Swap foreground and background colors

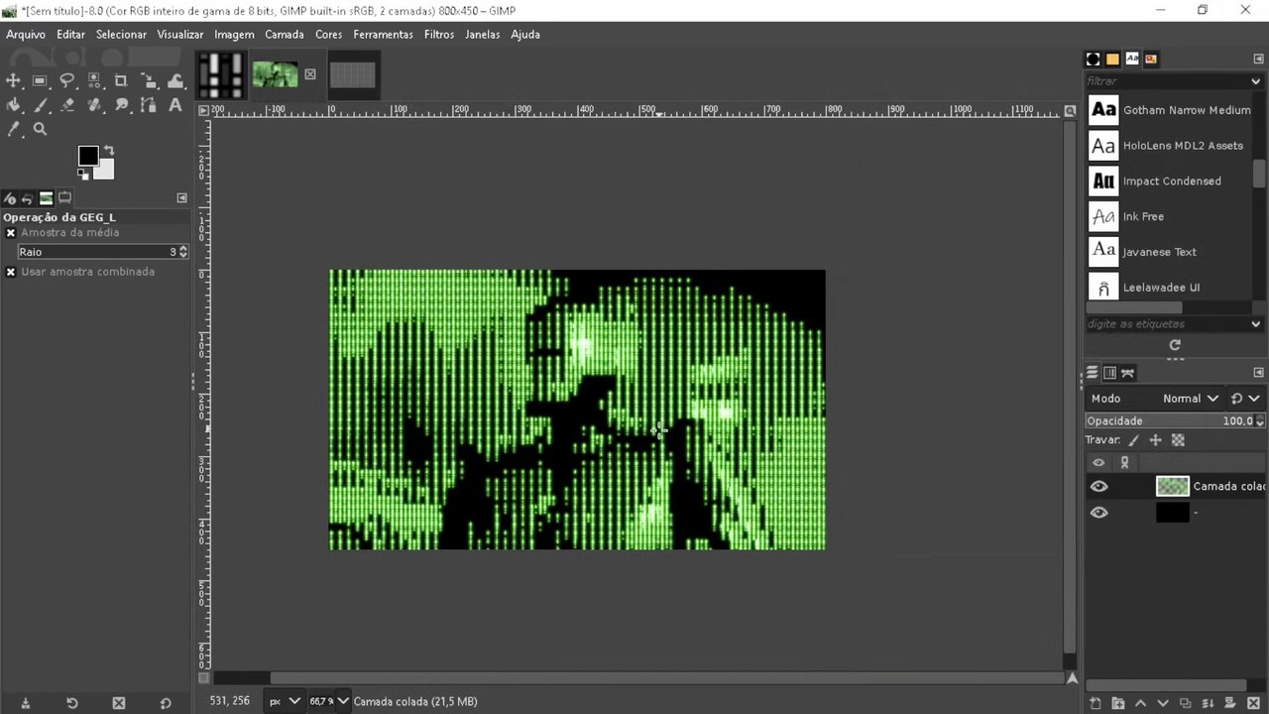109,151
